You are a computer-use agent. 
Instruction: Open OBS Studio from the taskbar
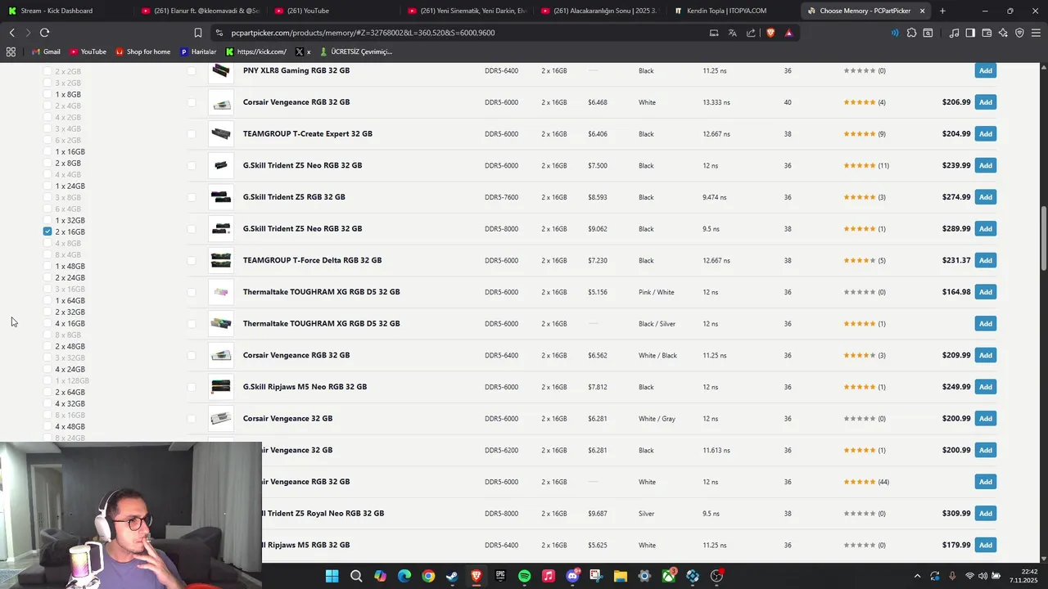click(x=716, y=576)
